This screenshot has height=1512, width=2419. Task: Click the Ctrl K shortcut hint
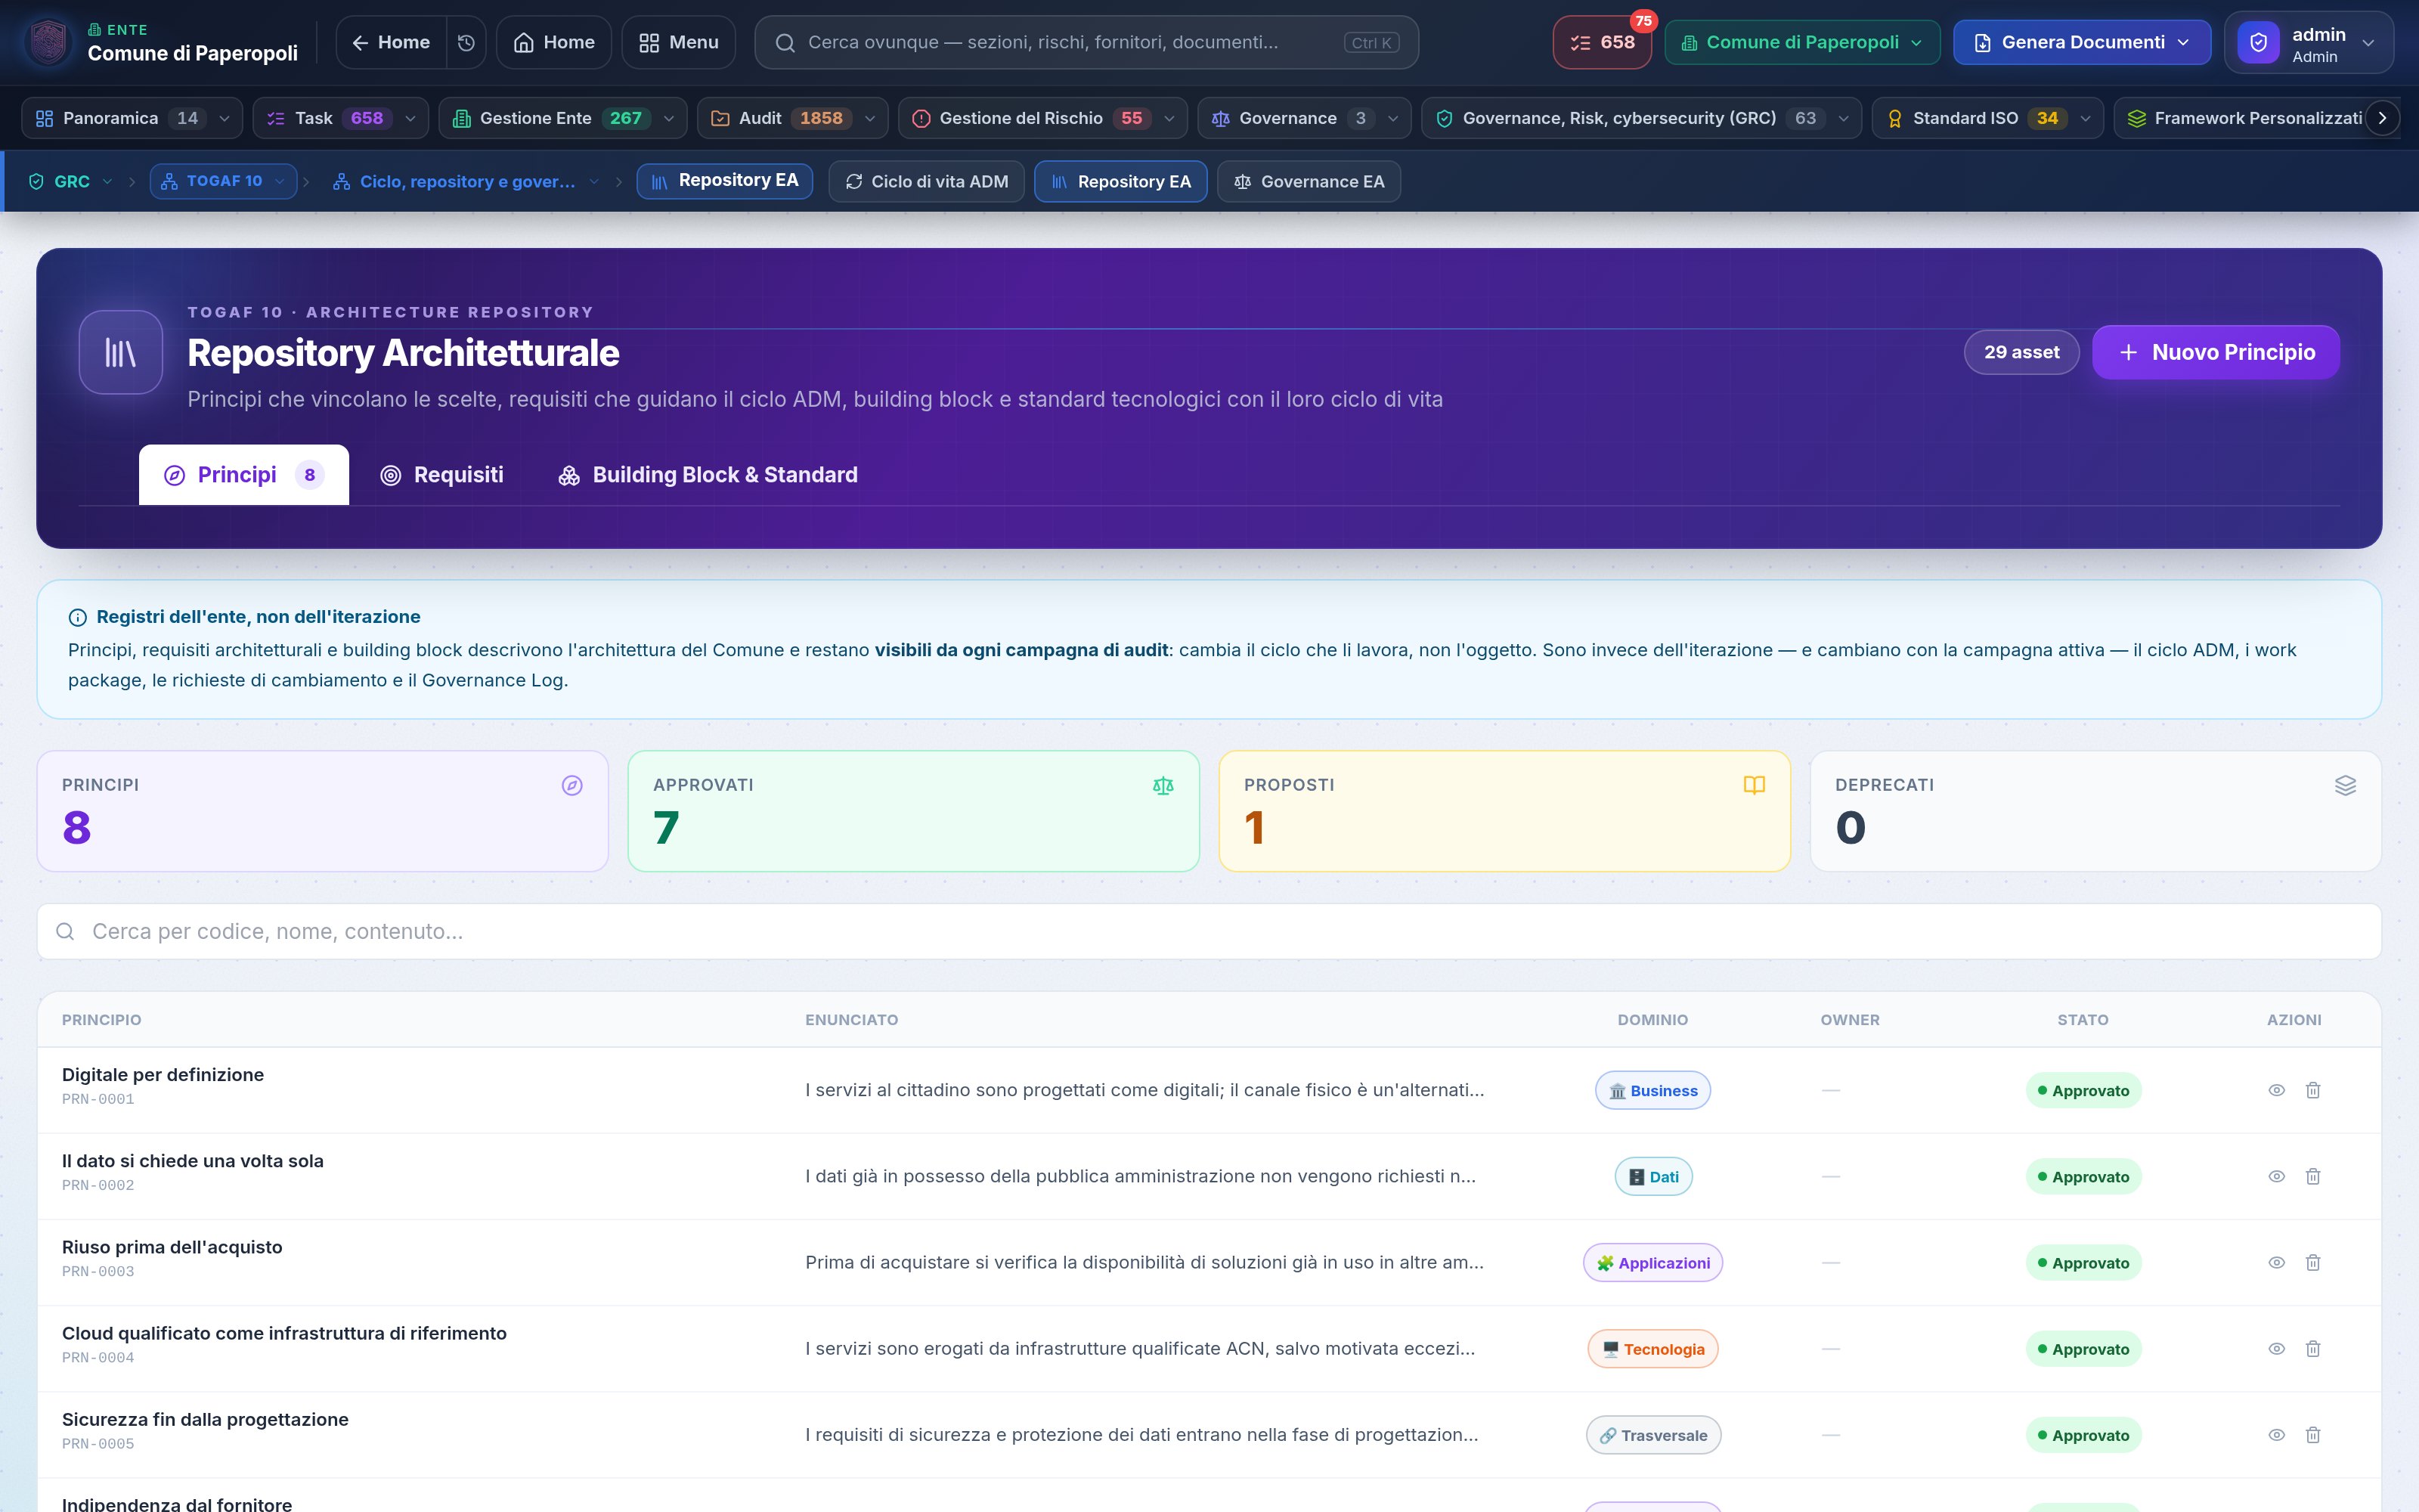click(x=1371, y=42)
